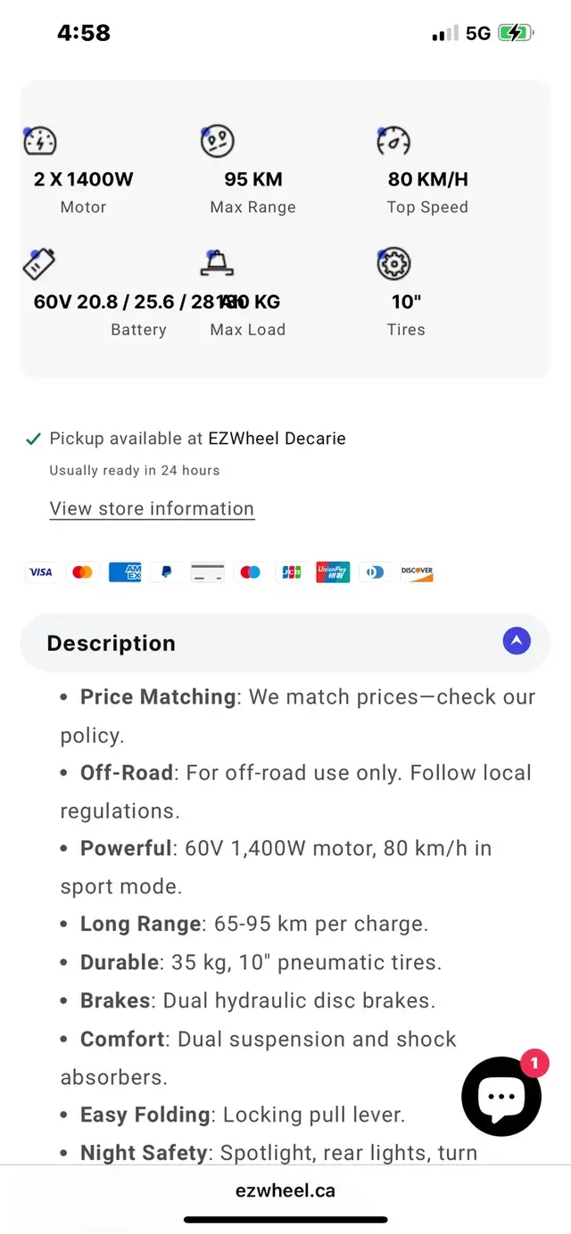Tap the Tires gear icon
The height and width of the screenshot is (1234, 571).
point(393,264)
